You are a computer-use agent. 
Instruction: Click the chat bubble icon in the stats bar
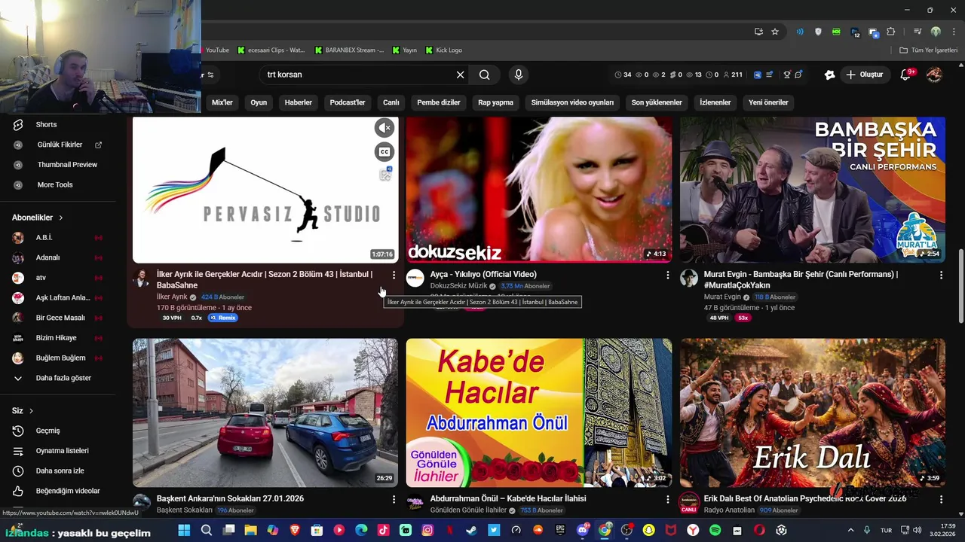[798, 75]
